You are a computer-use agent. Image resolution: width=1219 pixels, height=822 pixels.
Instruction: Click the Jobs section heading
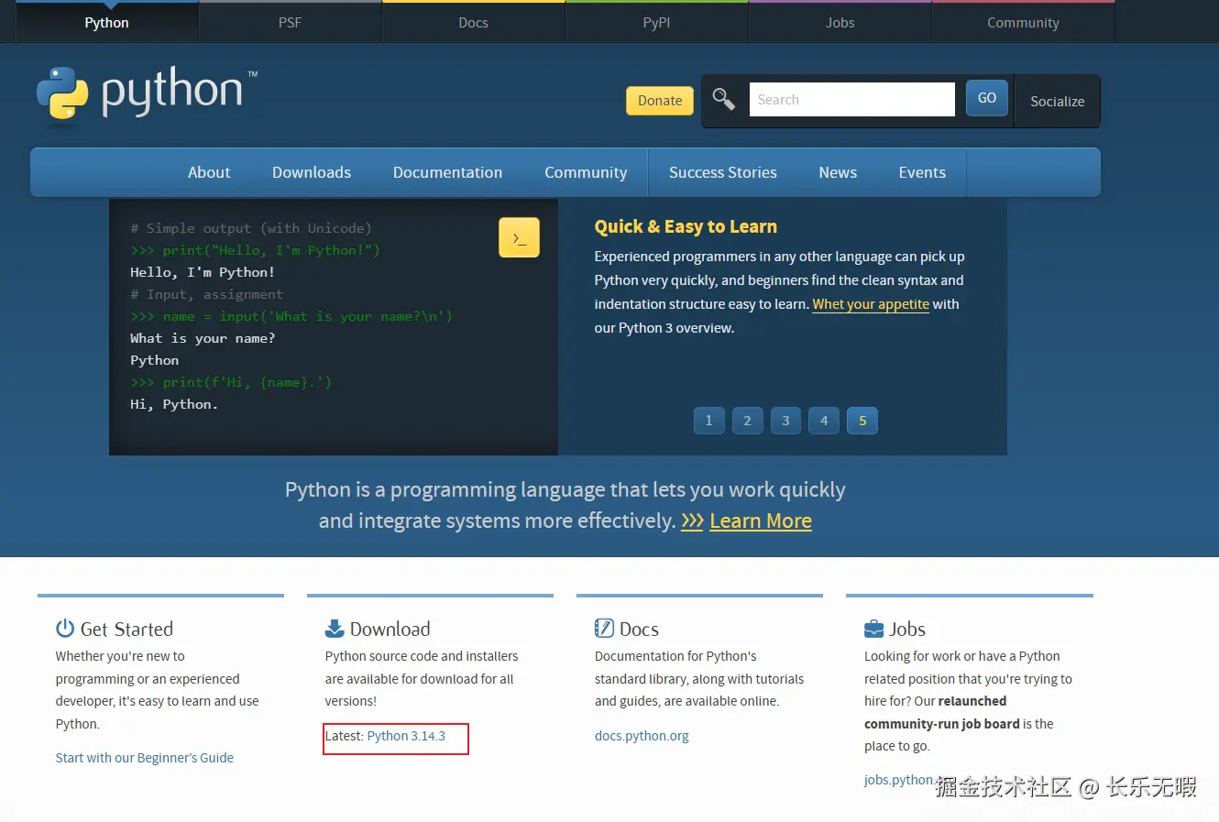[x=907, y=630]
